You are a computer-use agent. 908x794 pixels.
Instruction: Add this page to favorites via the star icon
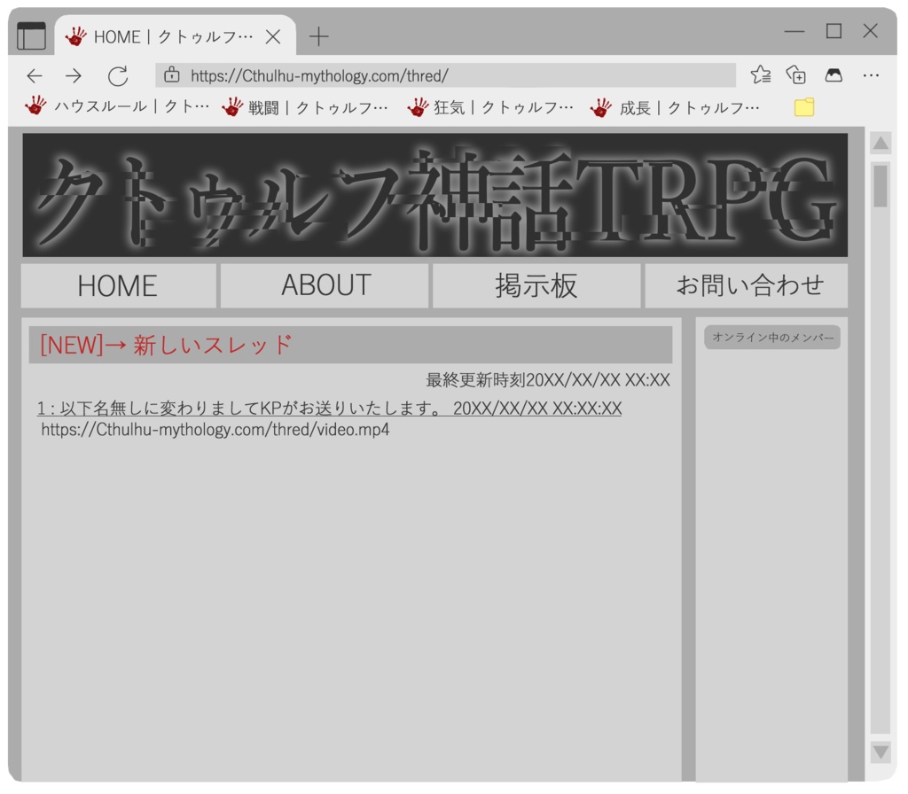coord(760,75)
